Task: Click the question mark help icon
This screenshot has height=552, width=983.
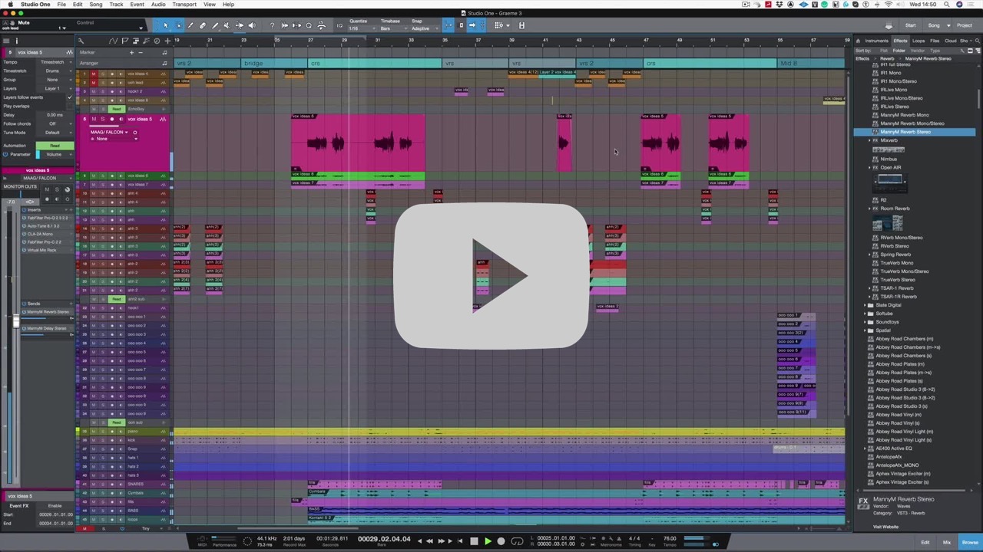Action: [x=272, y=25]
